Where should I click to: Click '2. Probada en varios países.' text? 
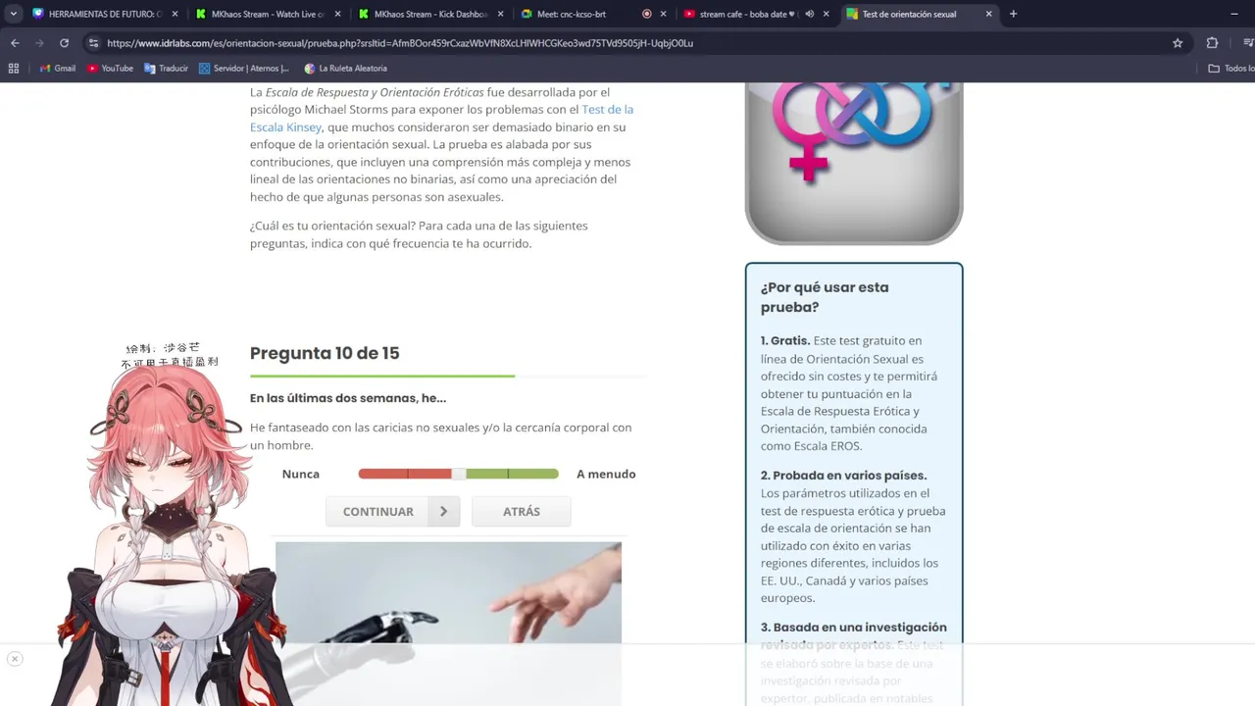[x=843, y=476]
